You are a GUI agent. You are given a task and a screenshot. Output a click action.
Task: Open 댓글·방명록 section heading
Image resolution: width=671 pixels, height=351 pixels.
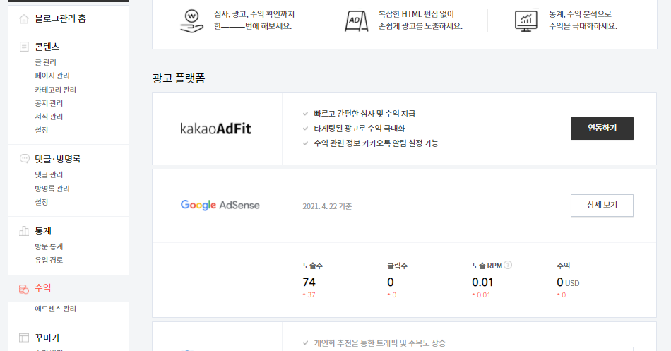[x=58, y=159]
